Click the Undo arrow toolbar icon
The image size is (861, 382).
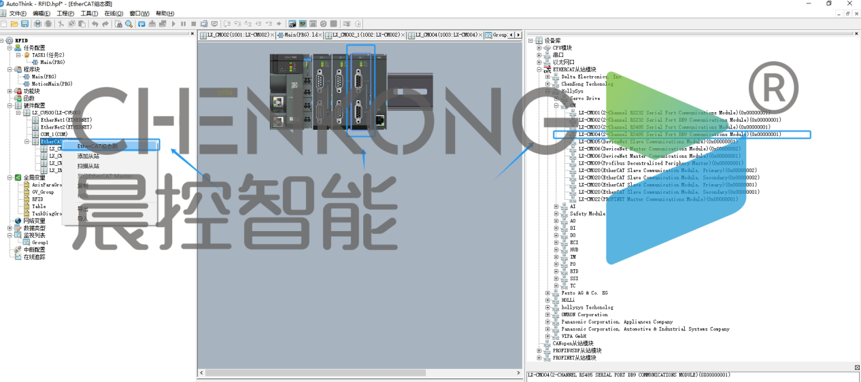[95, 24]
